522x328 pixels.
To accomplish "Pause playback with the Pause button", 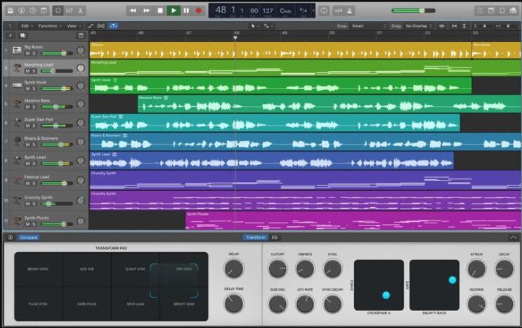I will [x=186, y=11].
